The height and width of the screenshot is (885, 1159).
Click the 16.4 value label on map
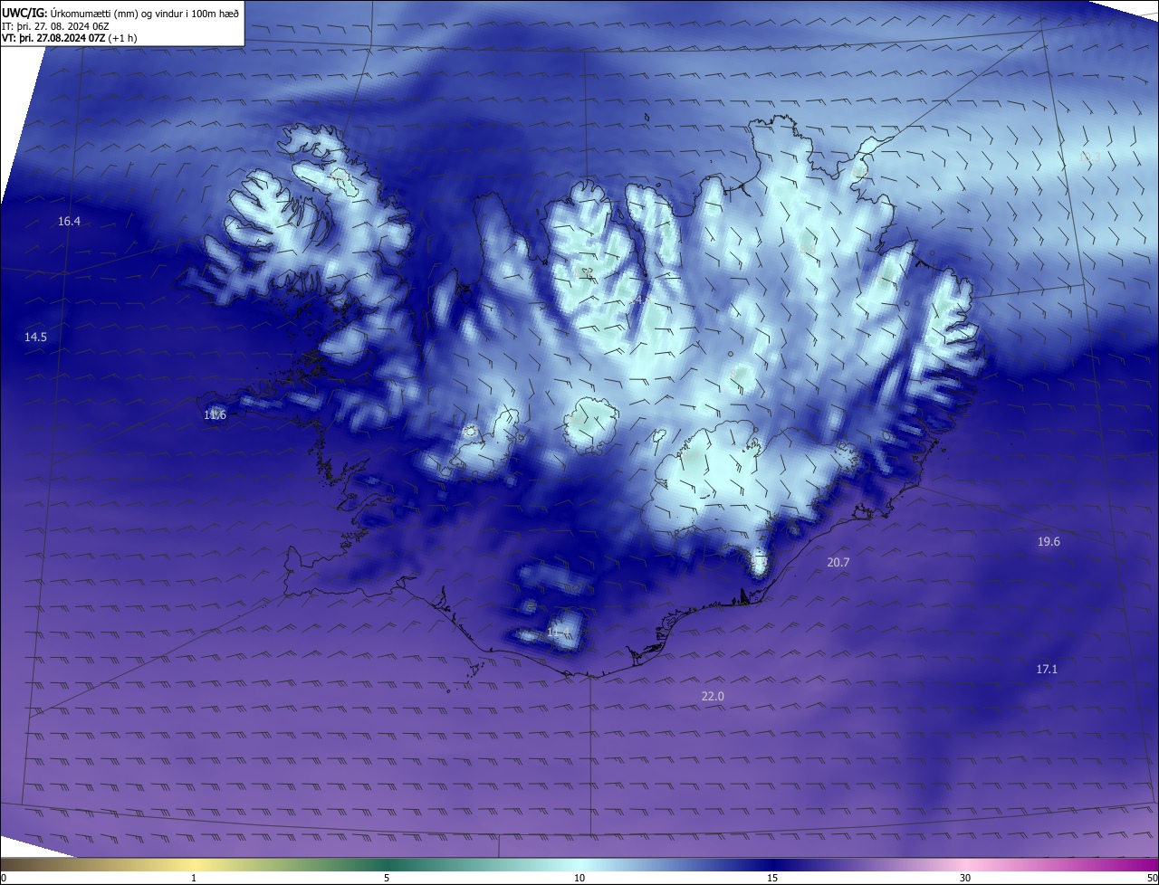point(69,222)
